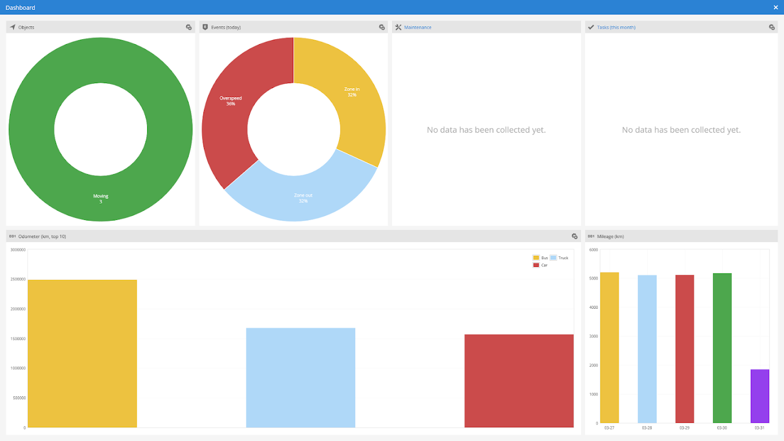Open settings gear of Tasks panel
Viewport: 784px width, 441px height.
(771, 27)
